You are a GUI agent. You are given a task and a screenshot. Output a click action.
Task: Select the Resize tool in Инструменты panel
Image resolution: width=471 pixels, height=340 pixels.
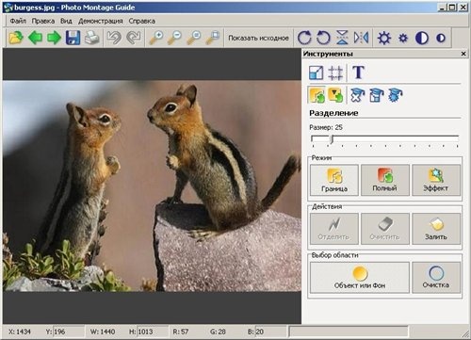(316, 73)
